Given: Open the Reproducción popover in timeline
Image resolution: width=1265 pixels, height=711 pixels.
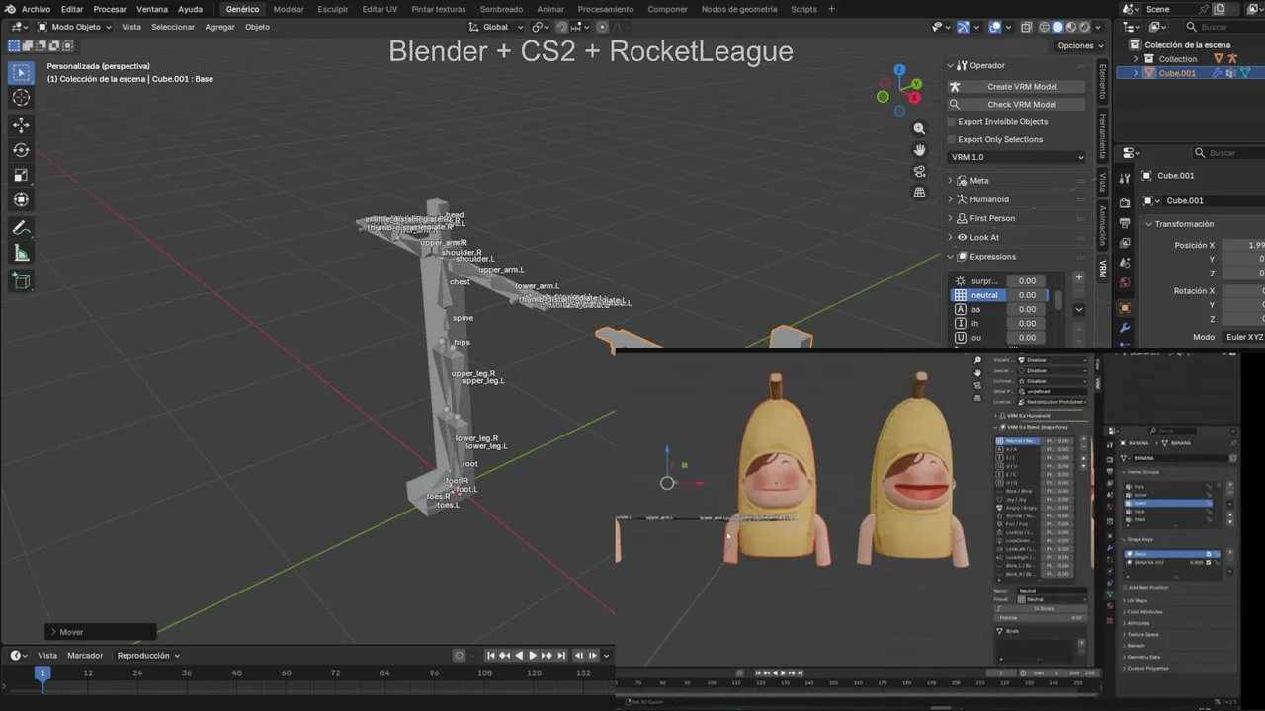Looking at the screenshot, I should 148,655.
